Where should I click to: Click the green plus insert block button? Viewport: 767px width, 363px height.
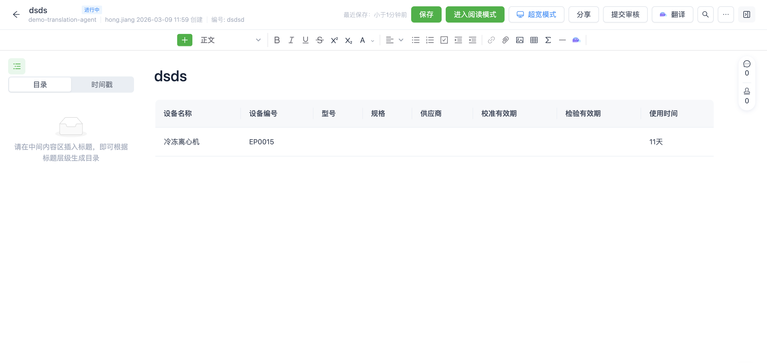tap(185, 40)
